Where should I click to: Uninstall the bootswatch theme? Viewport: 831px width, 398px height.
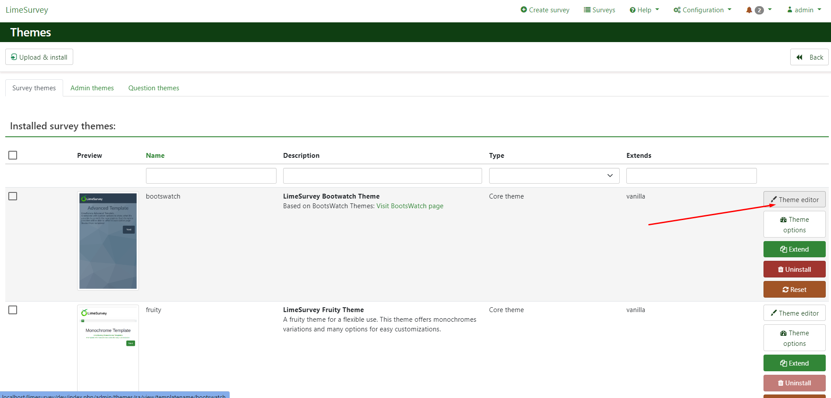pyautogui.click(x=794, y=270)
